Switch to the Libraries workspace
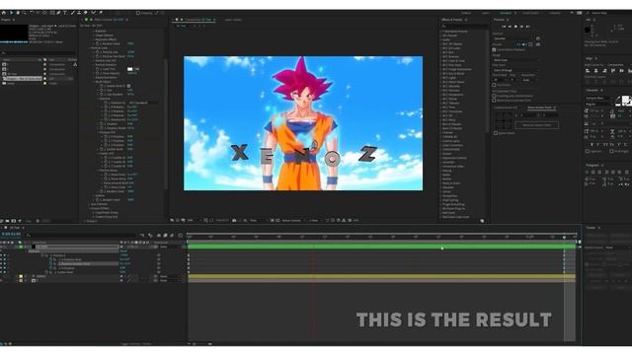The image size is (632, 355). [555, 13]
